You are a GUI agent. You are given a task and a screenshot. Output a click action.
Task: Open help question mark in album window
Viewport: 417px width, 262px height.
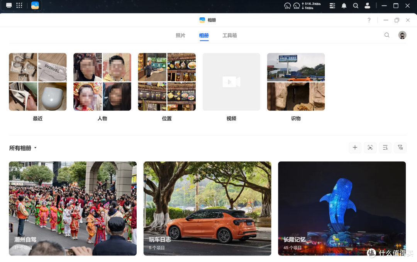coord(369,20)
